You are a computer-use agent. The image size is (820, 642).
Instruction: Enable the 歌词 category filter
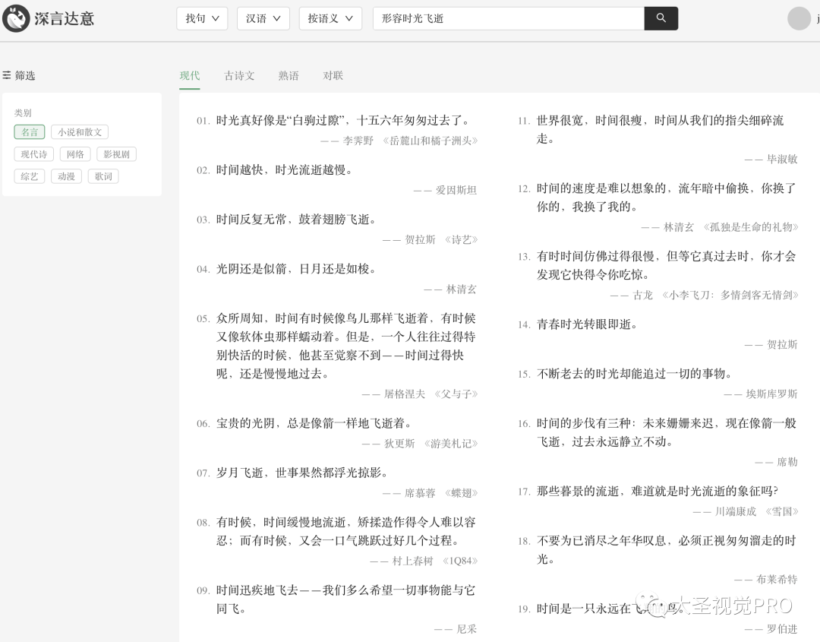tap(103, 176)
